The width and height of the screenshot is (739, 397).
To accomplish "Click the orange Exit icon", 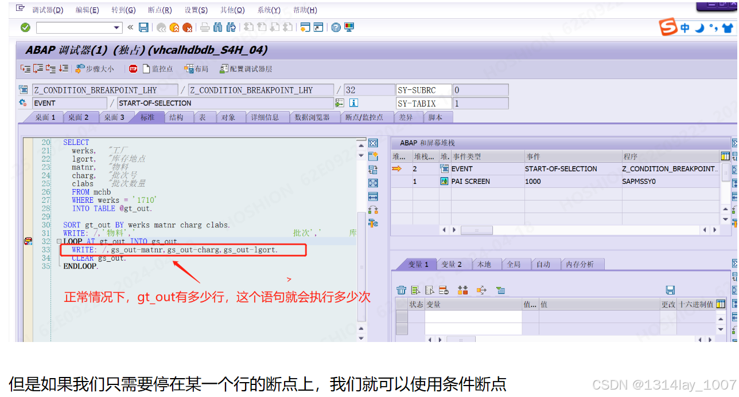I will pyautogui.click(x=174, y=27).
